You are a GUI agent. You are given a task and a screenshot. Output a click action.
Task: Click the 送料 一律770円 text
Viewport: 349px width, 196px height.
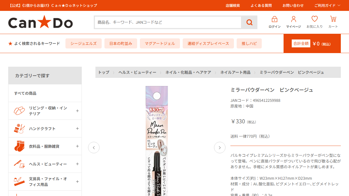coord(251,136)
